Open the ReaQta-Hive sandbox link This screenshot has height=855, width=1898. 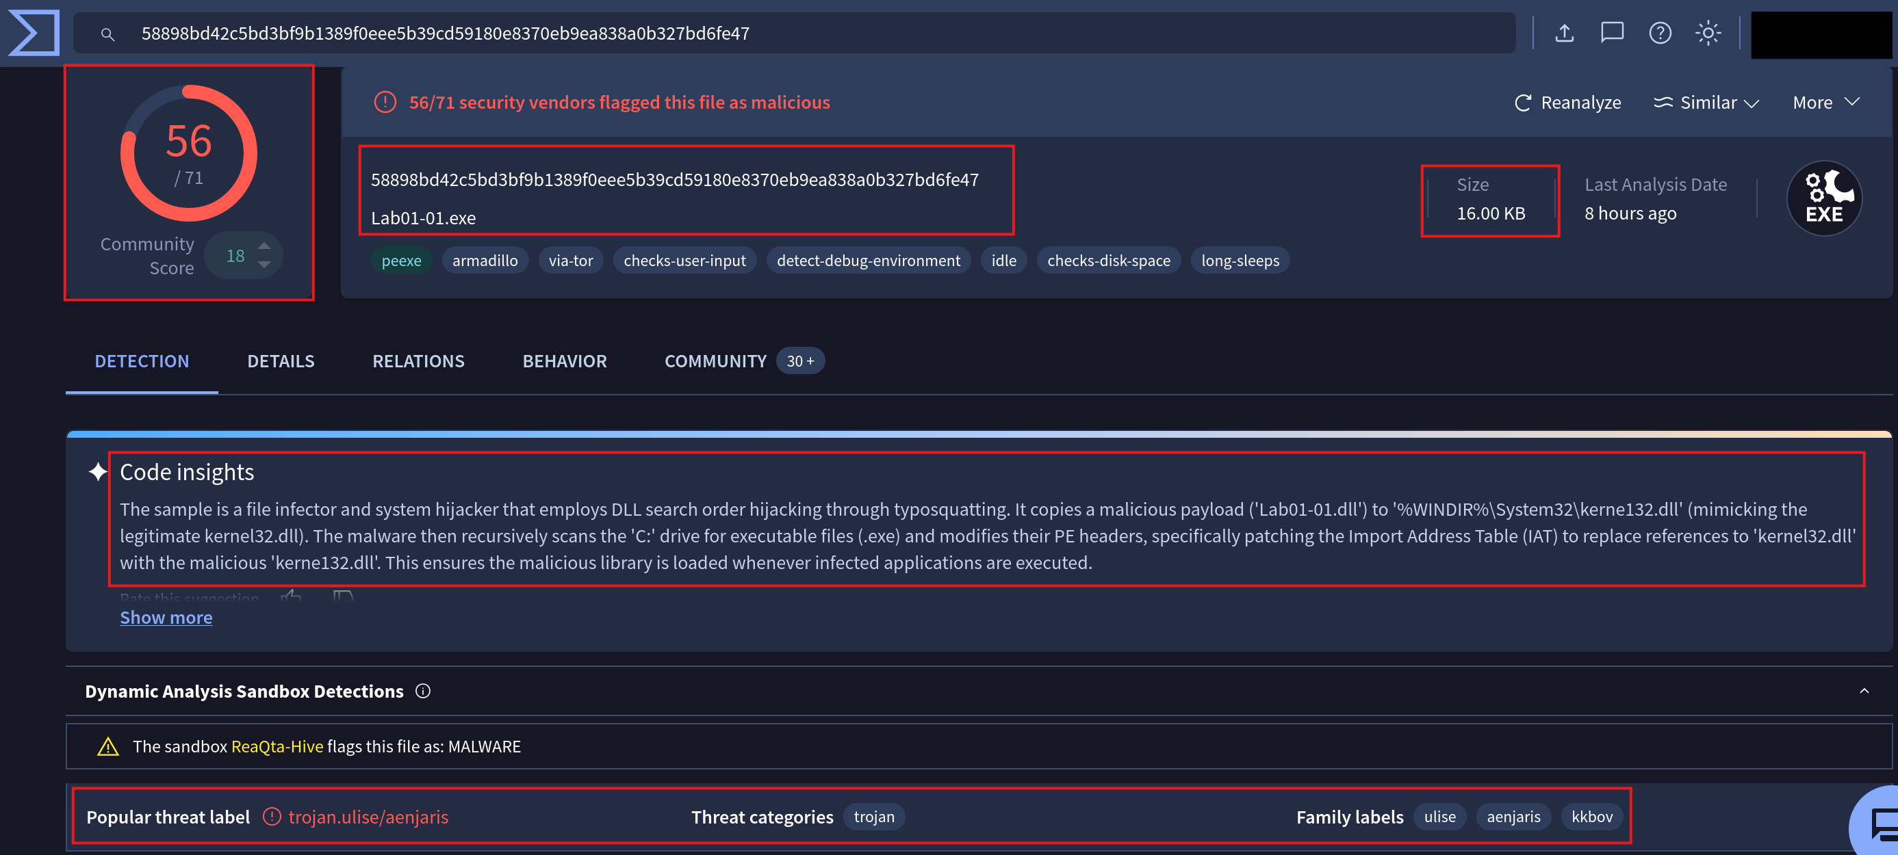(277, 747)
